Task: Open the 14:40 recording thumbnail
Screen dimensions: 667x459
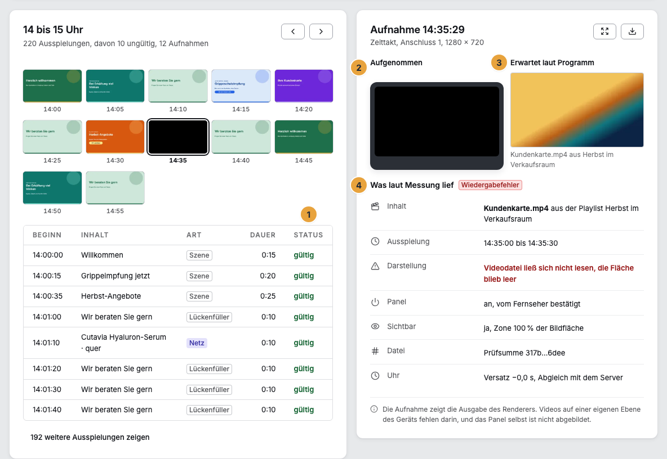Action: (x=241, y=137)
